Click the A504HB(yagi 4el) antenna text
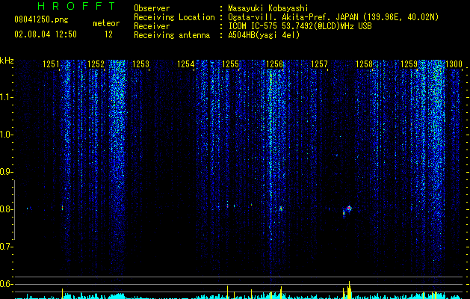The width and height of the screenshot is (470, 299). (x=264, y=35)
